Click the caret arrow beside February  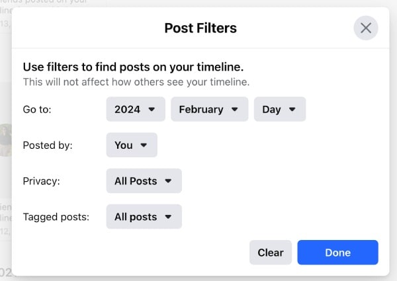tap(234, 110)
